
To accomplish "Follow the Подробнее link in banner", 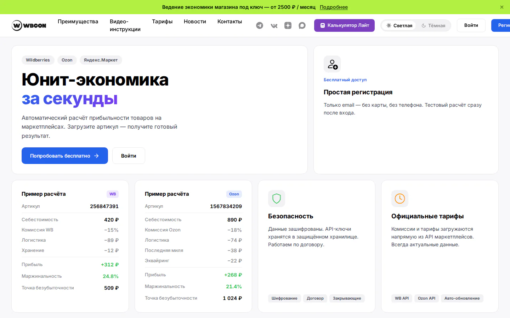I will pos(334,7).
